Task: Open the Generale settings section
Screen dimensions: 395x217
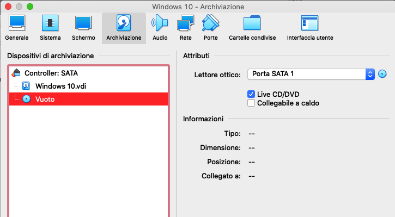Action: click(17, 28)
